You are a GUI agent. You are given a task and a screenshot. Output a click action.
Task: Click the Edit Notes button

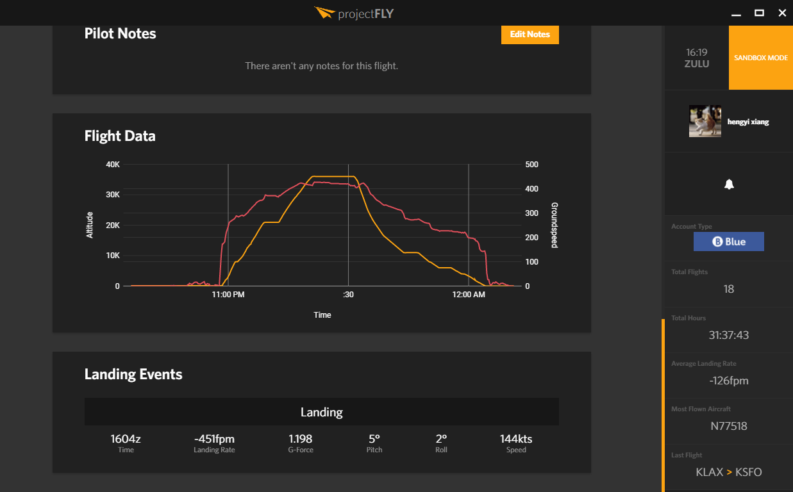click(x=530, y=35)
